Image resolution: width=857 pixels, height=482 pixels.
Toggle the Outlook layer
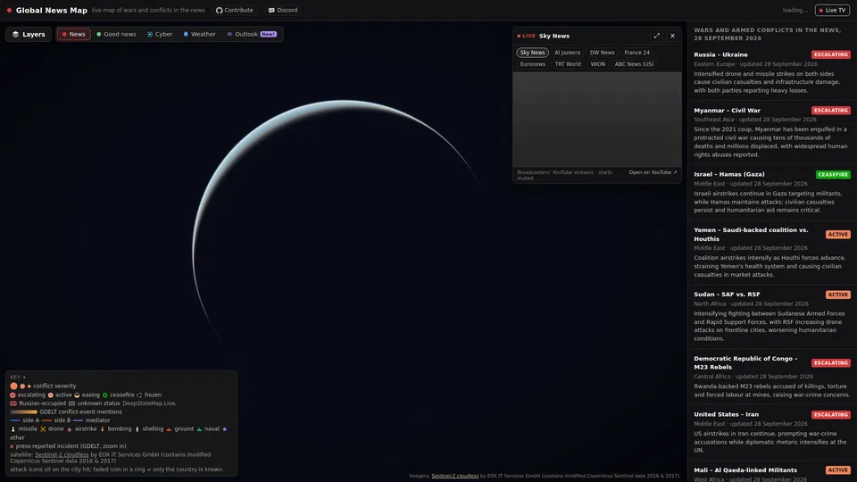252,34
